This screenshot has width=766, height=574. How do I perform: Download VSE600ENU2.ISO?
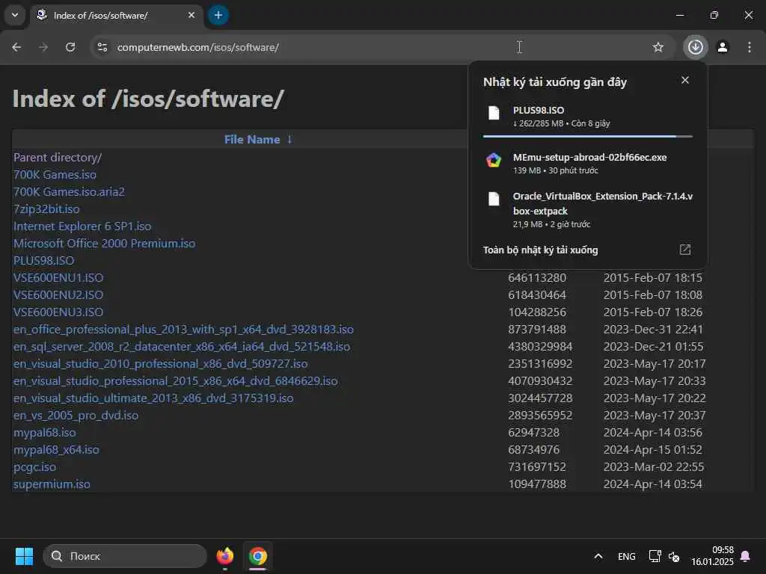(58, 294)
